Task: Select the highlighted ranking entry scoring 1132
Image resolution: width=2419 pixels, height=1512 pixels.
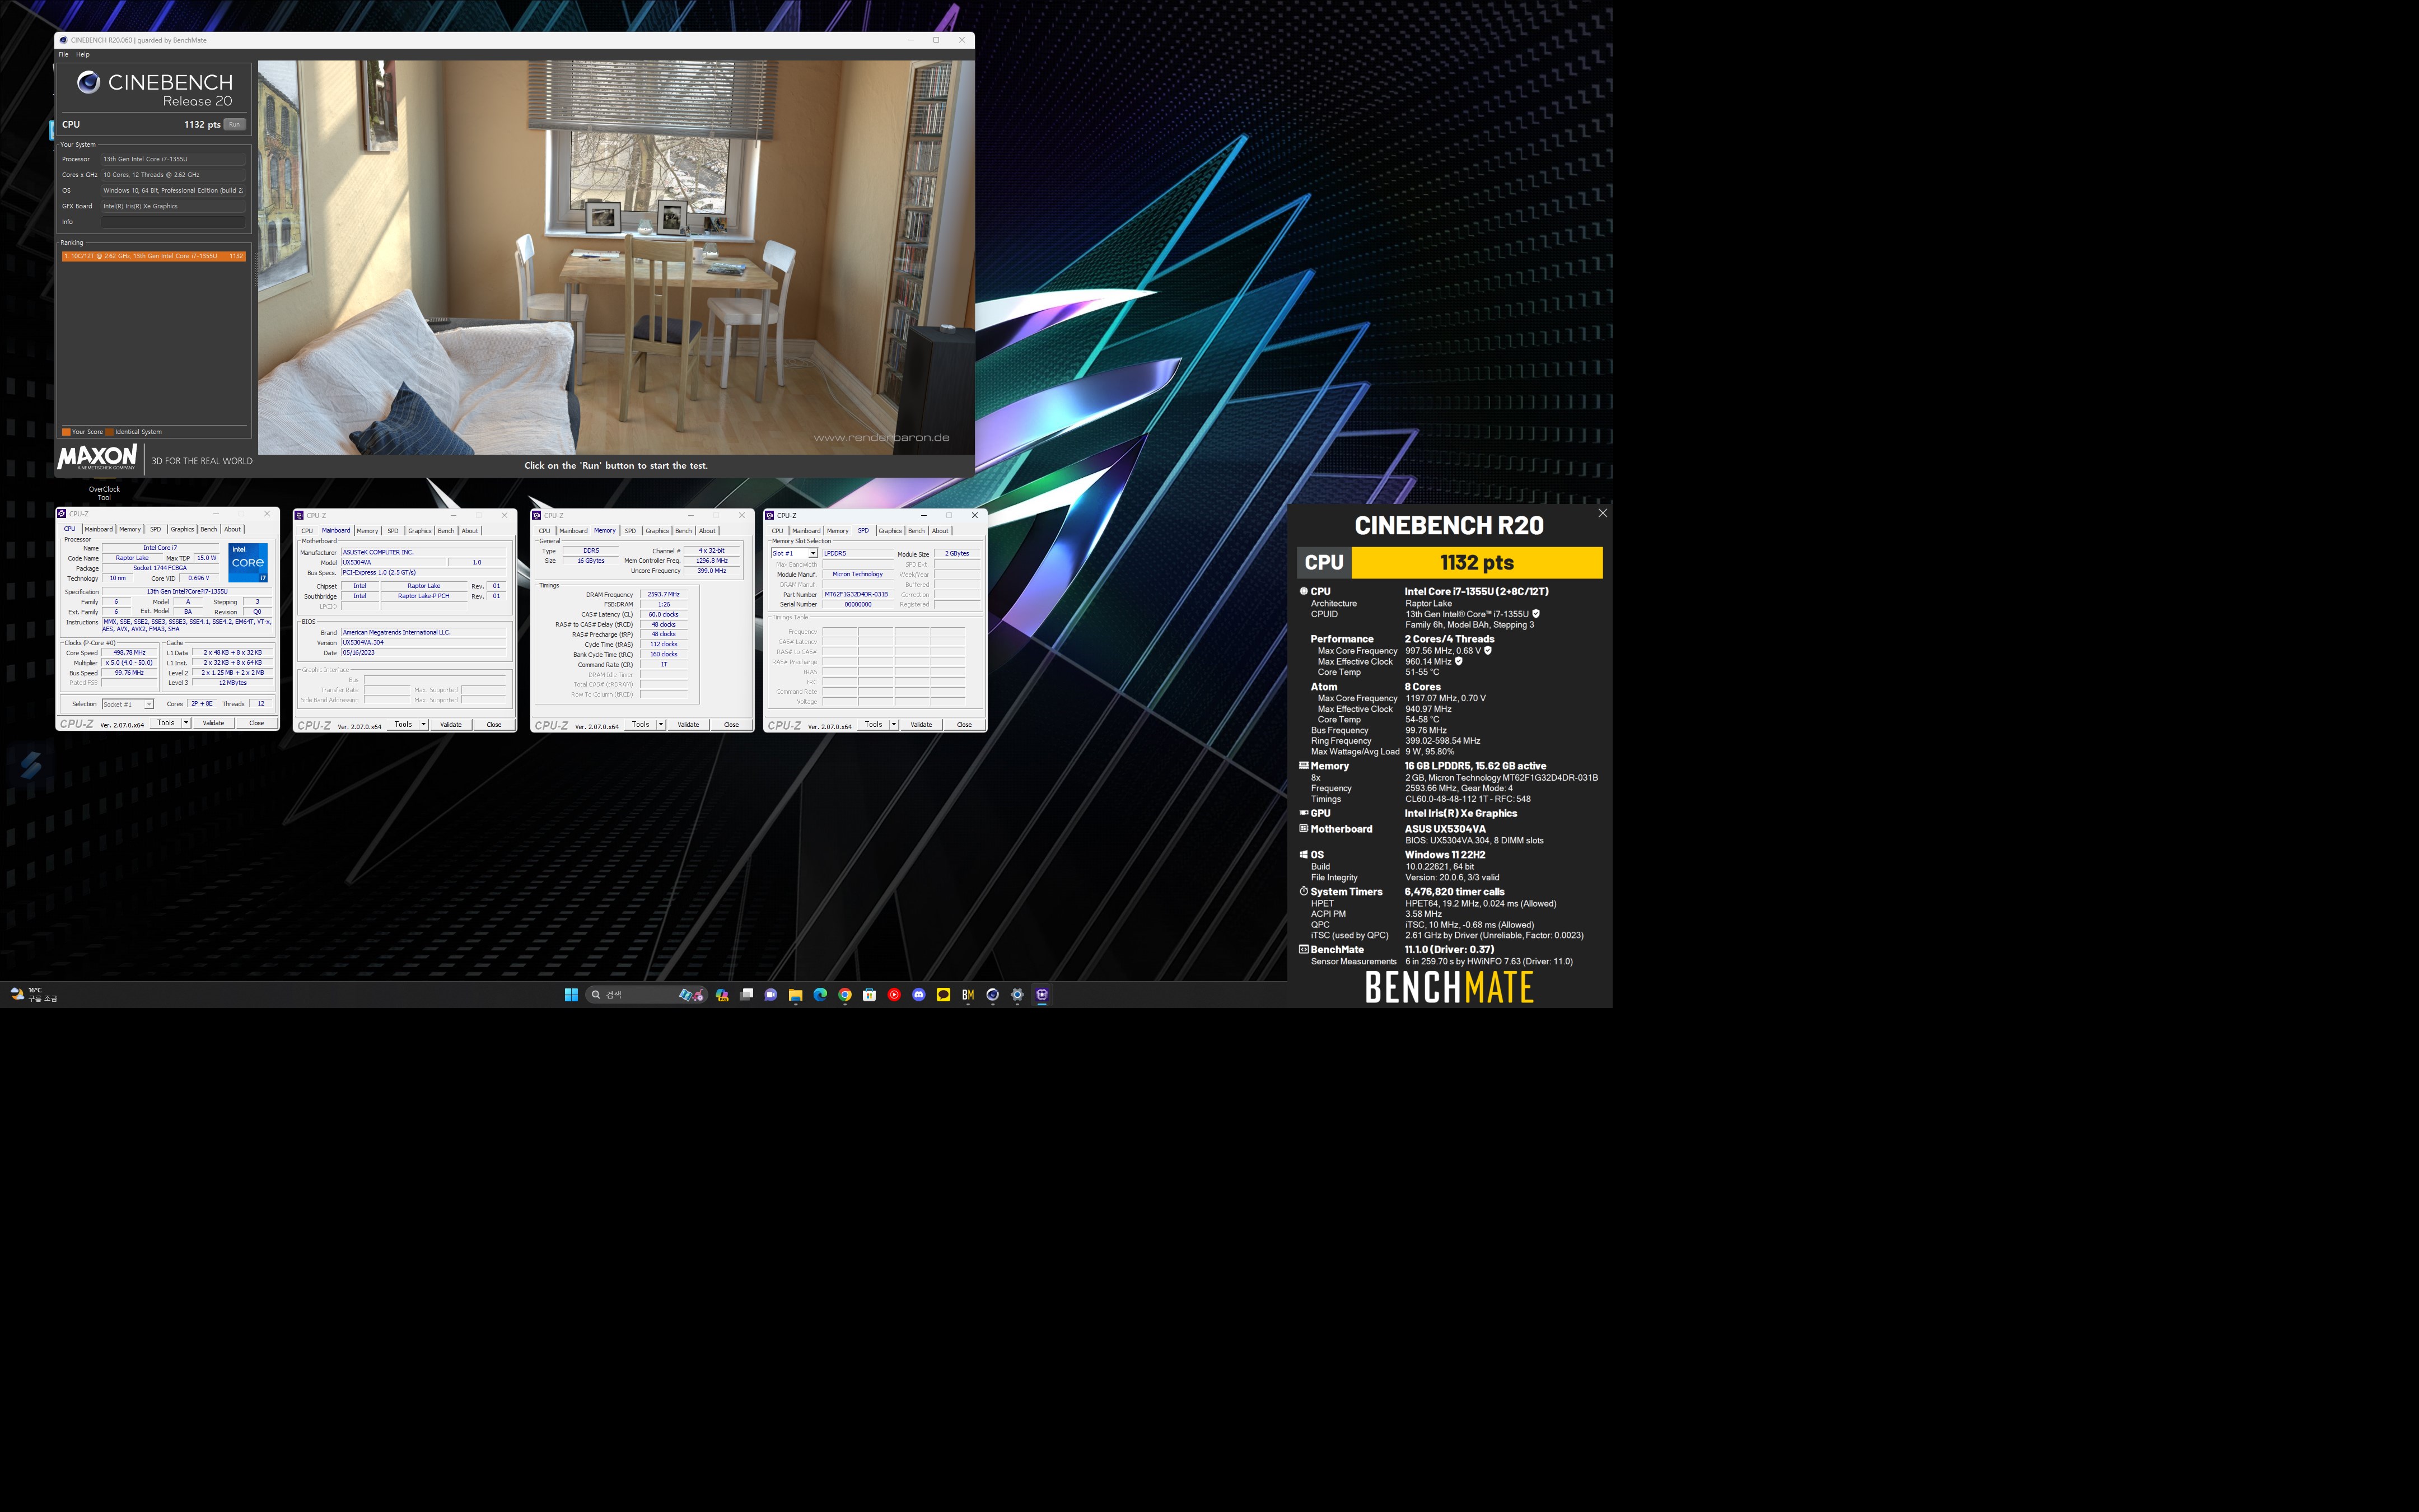Action: (153, 256)
